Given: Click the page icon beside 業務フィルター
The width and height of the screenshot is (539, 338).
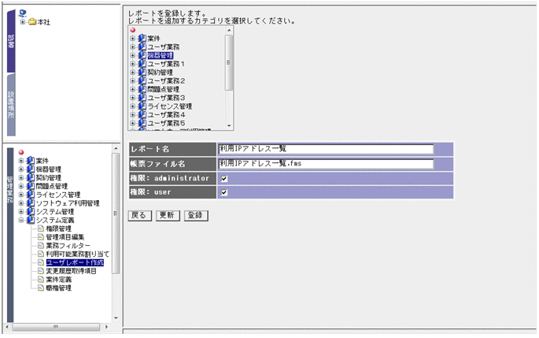Looking at the screenshot, I should pos(41,245).
